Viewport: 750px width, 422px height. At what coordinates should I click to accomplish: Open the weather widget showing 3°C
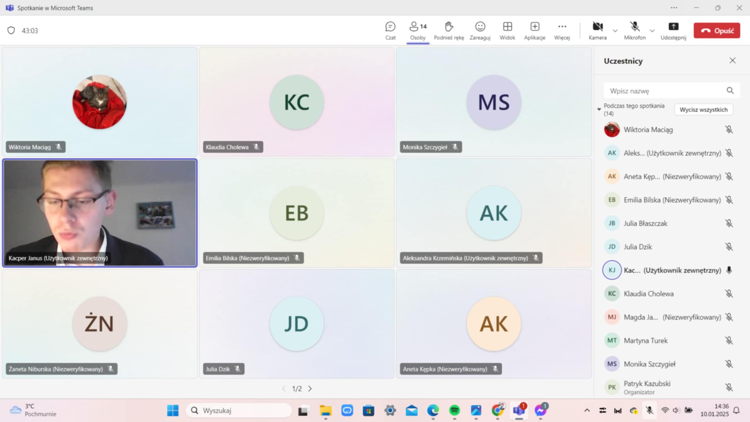pos(33,410)
